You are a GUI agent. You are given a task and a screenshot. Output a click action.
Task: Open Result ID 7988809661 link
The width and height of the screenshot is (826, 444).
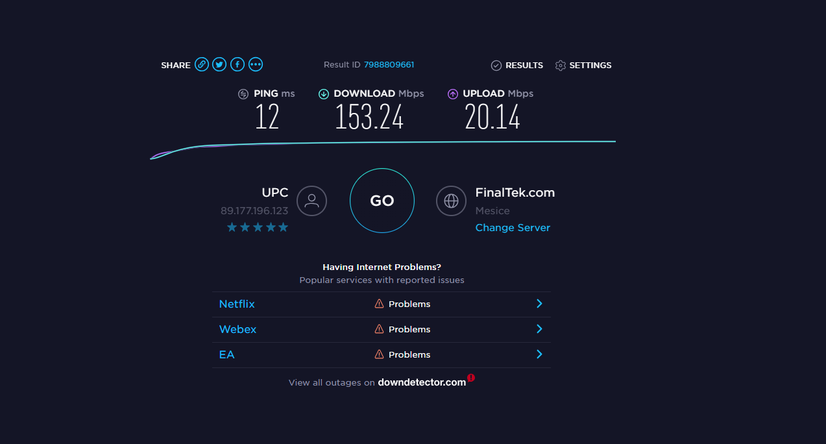coord(389,65)
